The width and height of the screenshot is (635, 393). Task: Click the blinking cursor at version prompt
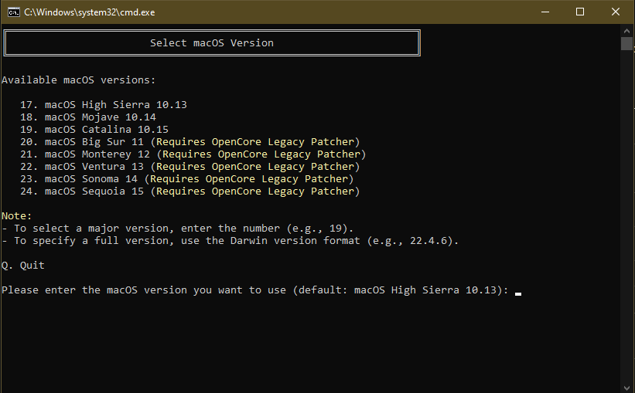517,293
